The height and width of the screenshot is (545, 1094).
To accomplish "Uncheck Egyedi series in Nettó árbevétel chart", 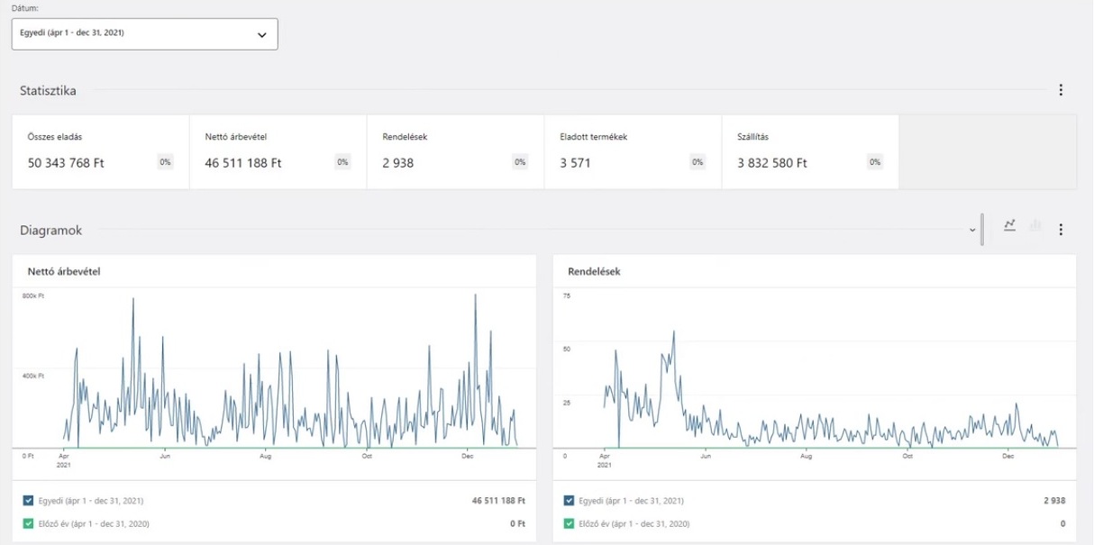I will [28, 500].
